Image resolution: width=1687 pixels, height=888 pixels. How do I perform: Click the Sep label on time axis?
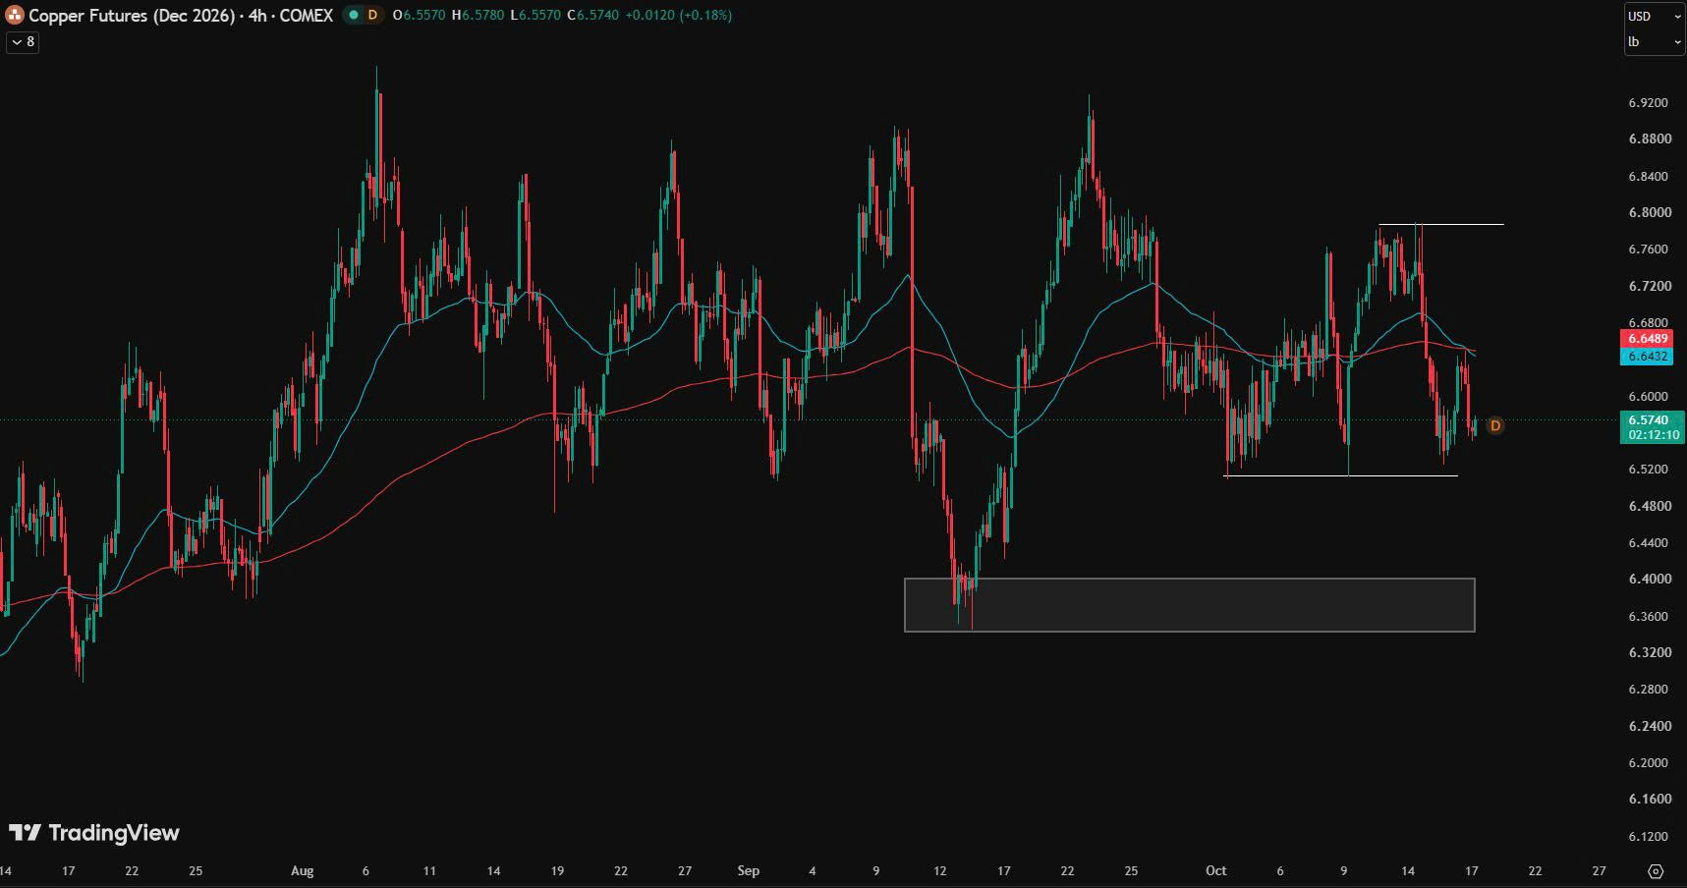[x=749, y=870]
